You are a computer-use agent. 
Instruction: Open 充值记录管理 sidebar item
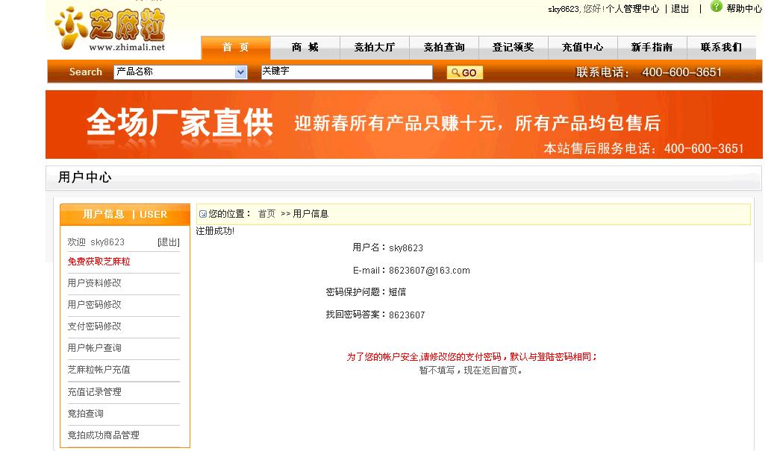click(94, 391)
